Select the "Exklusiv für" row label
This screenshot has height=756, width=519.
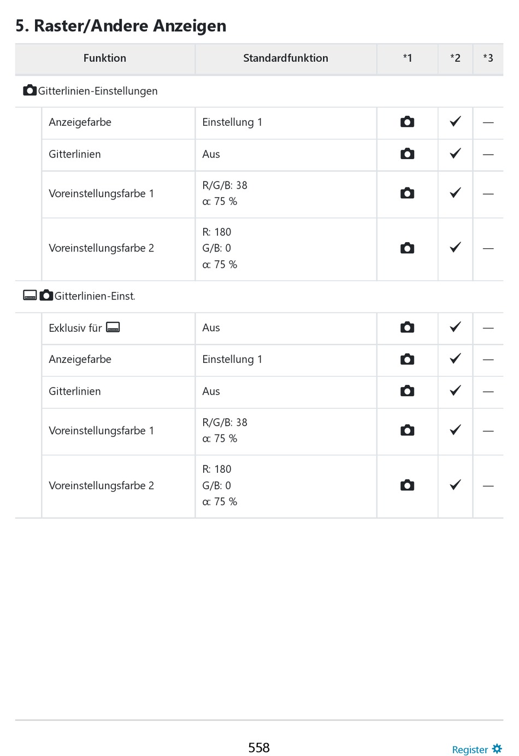pyautogui.click(x=75, y=328)
